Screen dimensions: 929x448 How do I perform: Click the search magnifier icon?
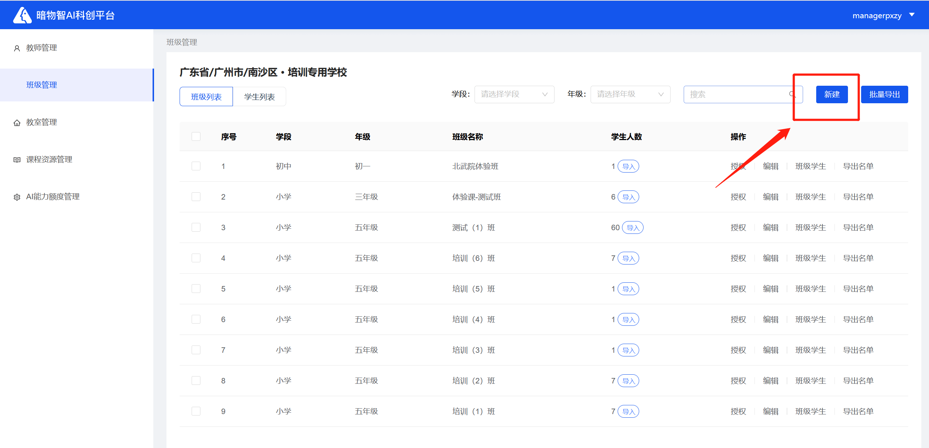(x=792, y=94)
